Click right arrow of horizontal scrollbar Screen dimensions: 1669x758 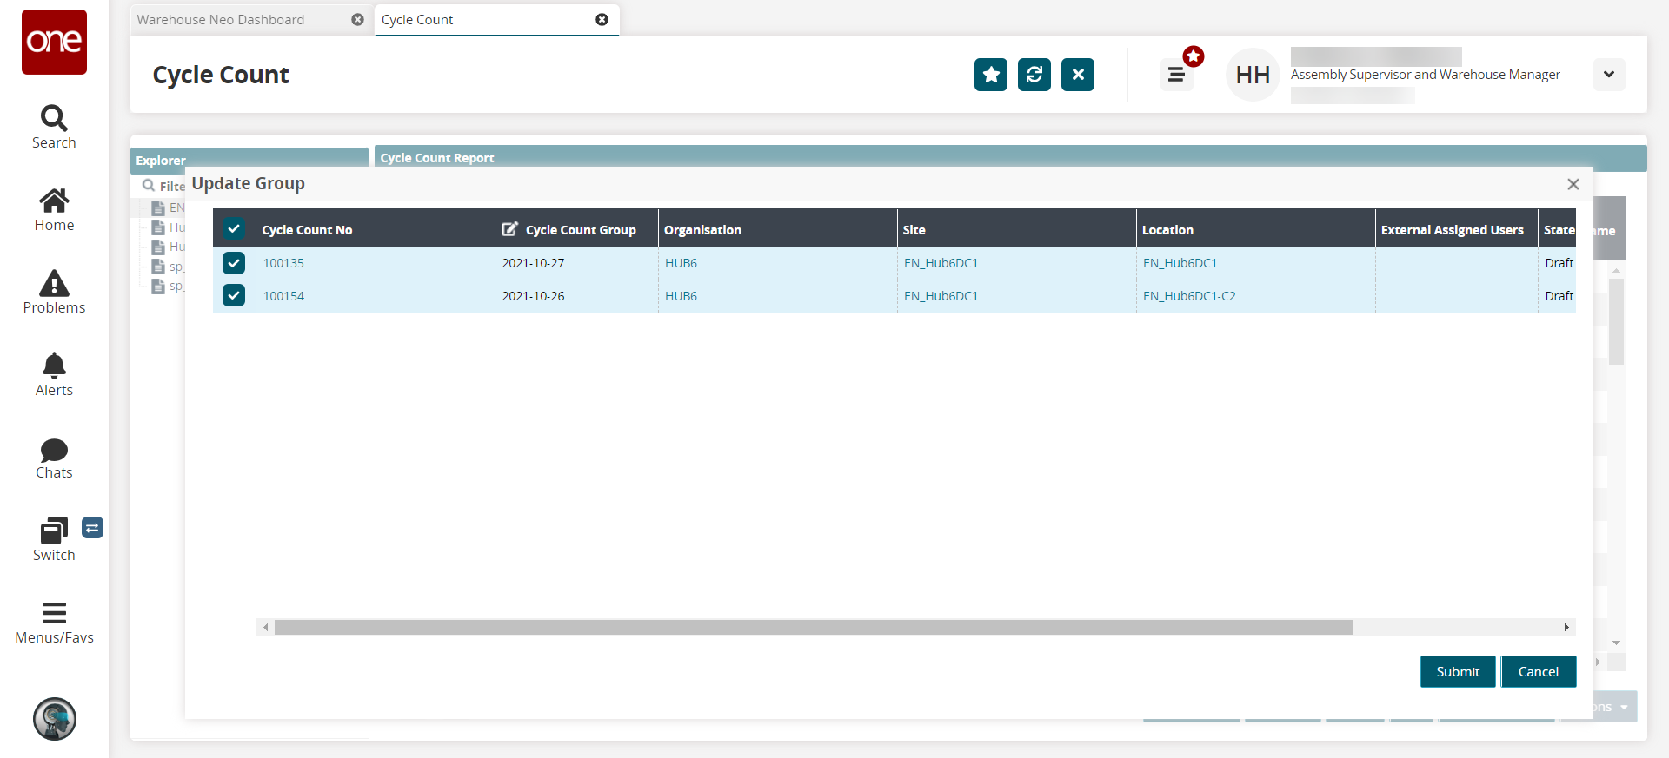tap(1566, 627)
